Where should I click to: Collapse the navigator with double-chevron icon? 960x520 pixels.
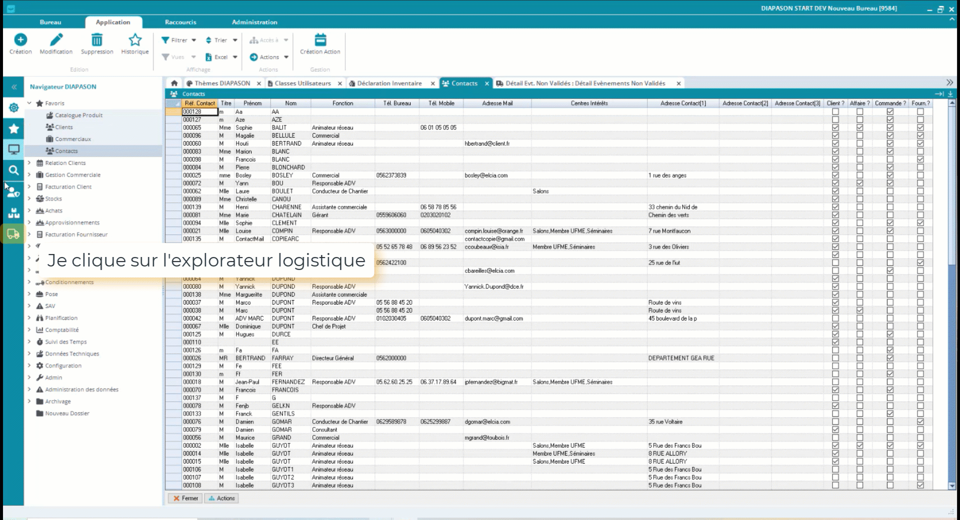[14, 87]
